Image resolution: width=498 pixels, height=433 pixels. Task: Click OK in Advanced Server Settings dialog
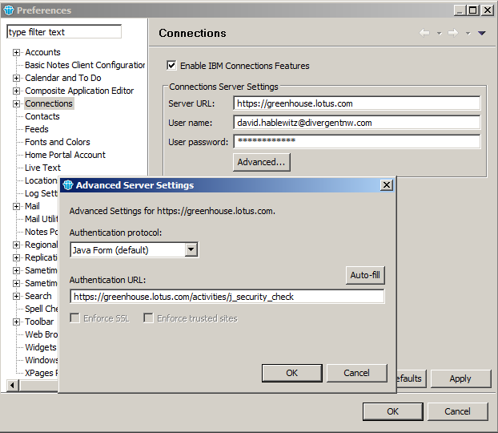coord(291,373)
